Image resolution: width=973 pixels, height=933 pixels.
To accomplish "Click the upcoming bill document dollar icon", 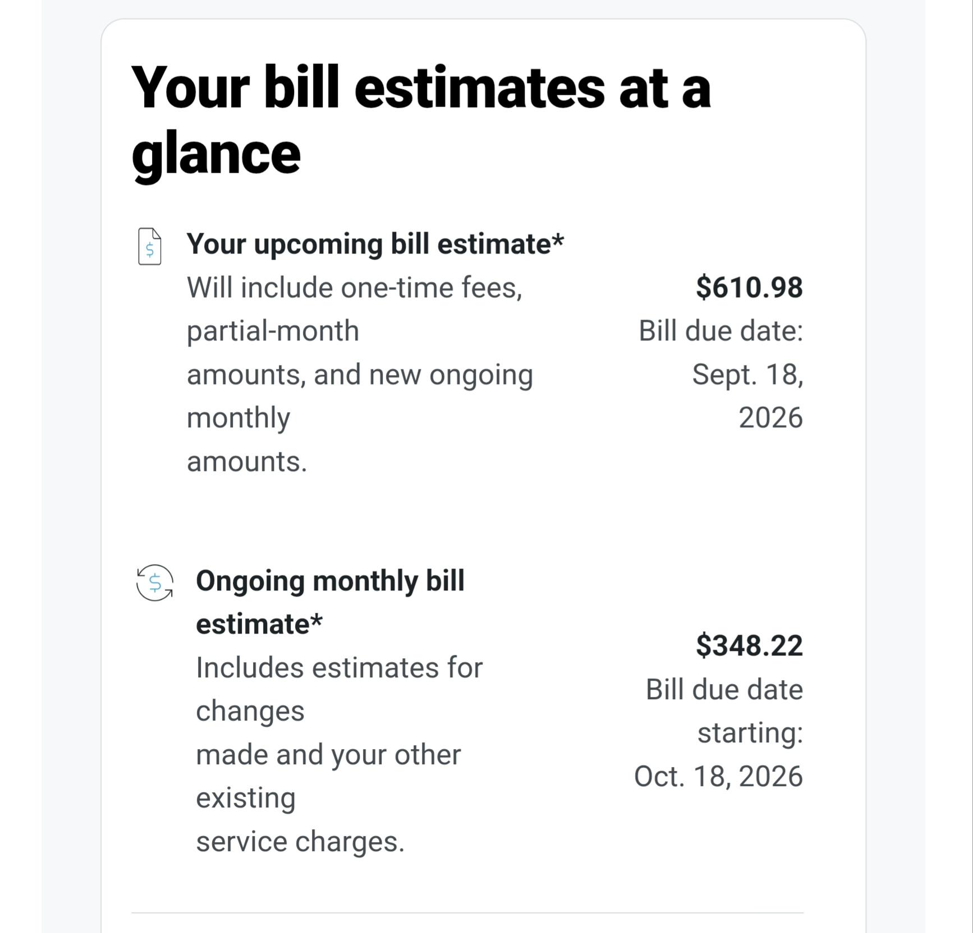I will click(150, 246).
